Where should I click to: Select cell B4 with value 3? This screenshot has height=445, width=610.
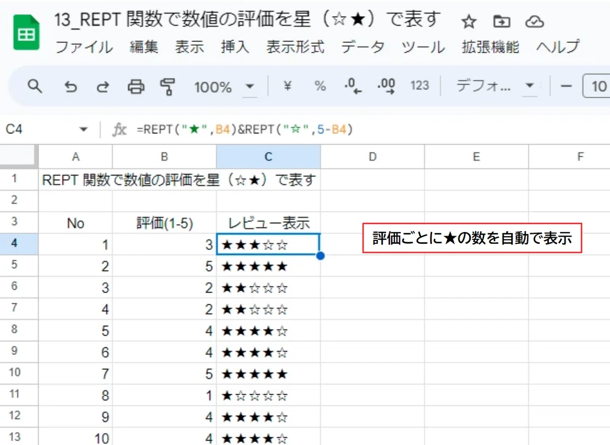[x=164, y=244]
